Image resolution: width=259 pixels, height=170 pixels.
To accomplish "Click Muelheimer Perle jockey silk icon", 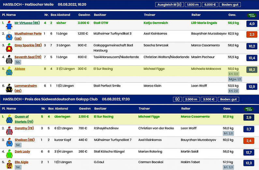I will point(9,36).
